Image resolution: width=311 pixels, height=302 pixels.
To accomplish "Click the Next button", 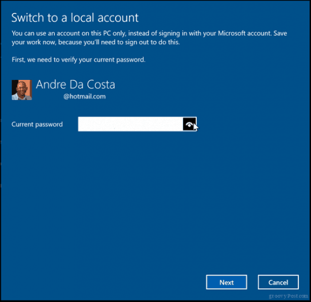I will [227, 282].
